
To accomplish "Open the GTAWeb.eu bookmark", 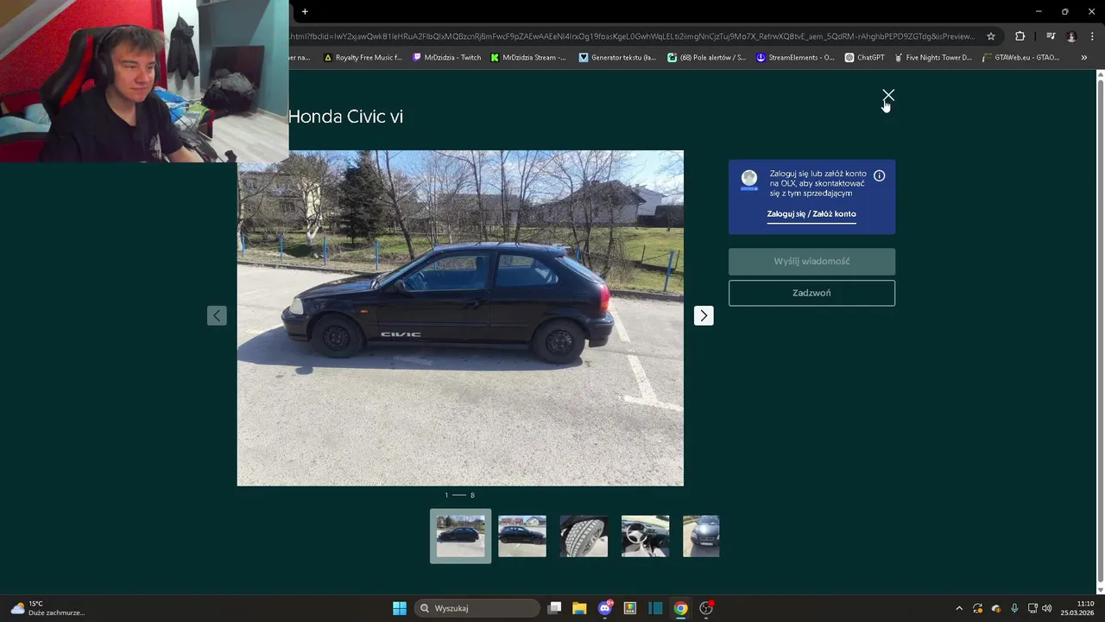I will pyautogui.click(x=1021, y=58).
